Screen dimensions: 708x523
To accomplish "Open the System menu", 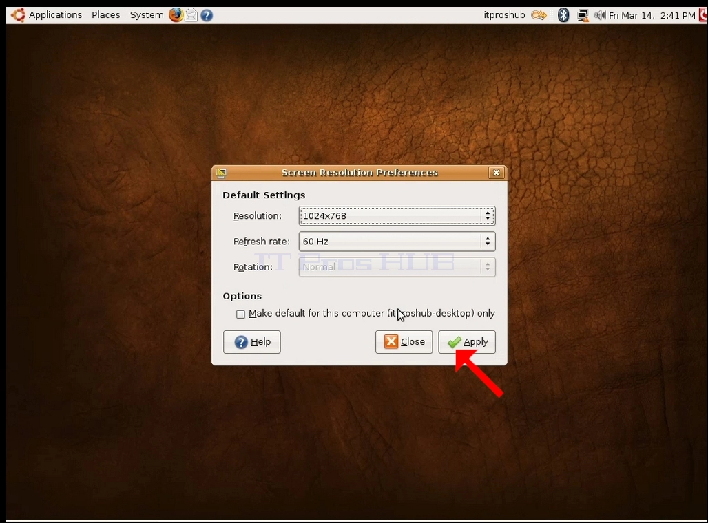I will [146, 15].
